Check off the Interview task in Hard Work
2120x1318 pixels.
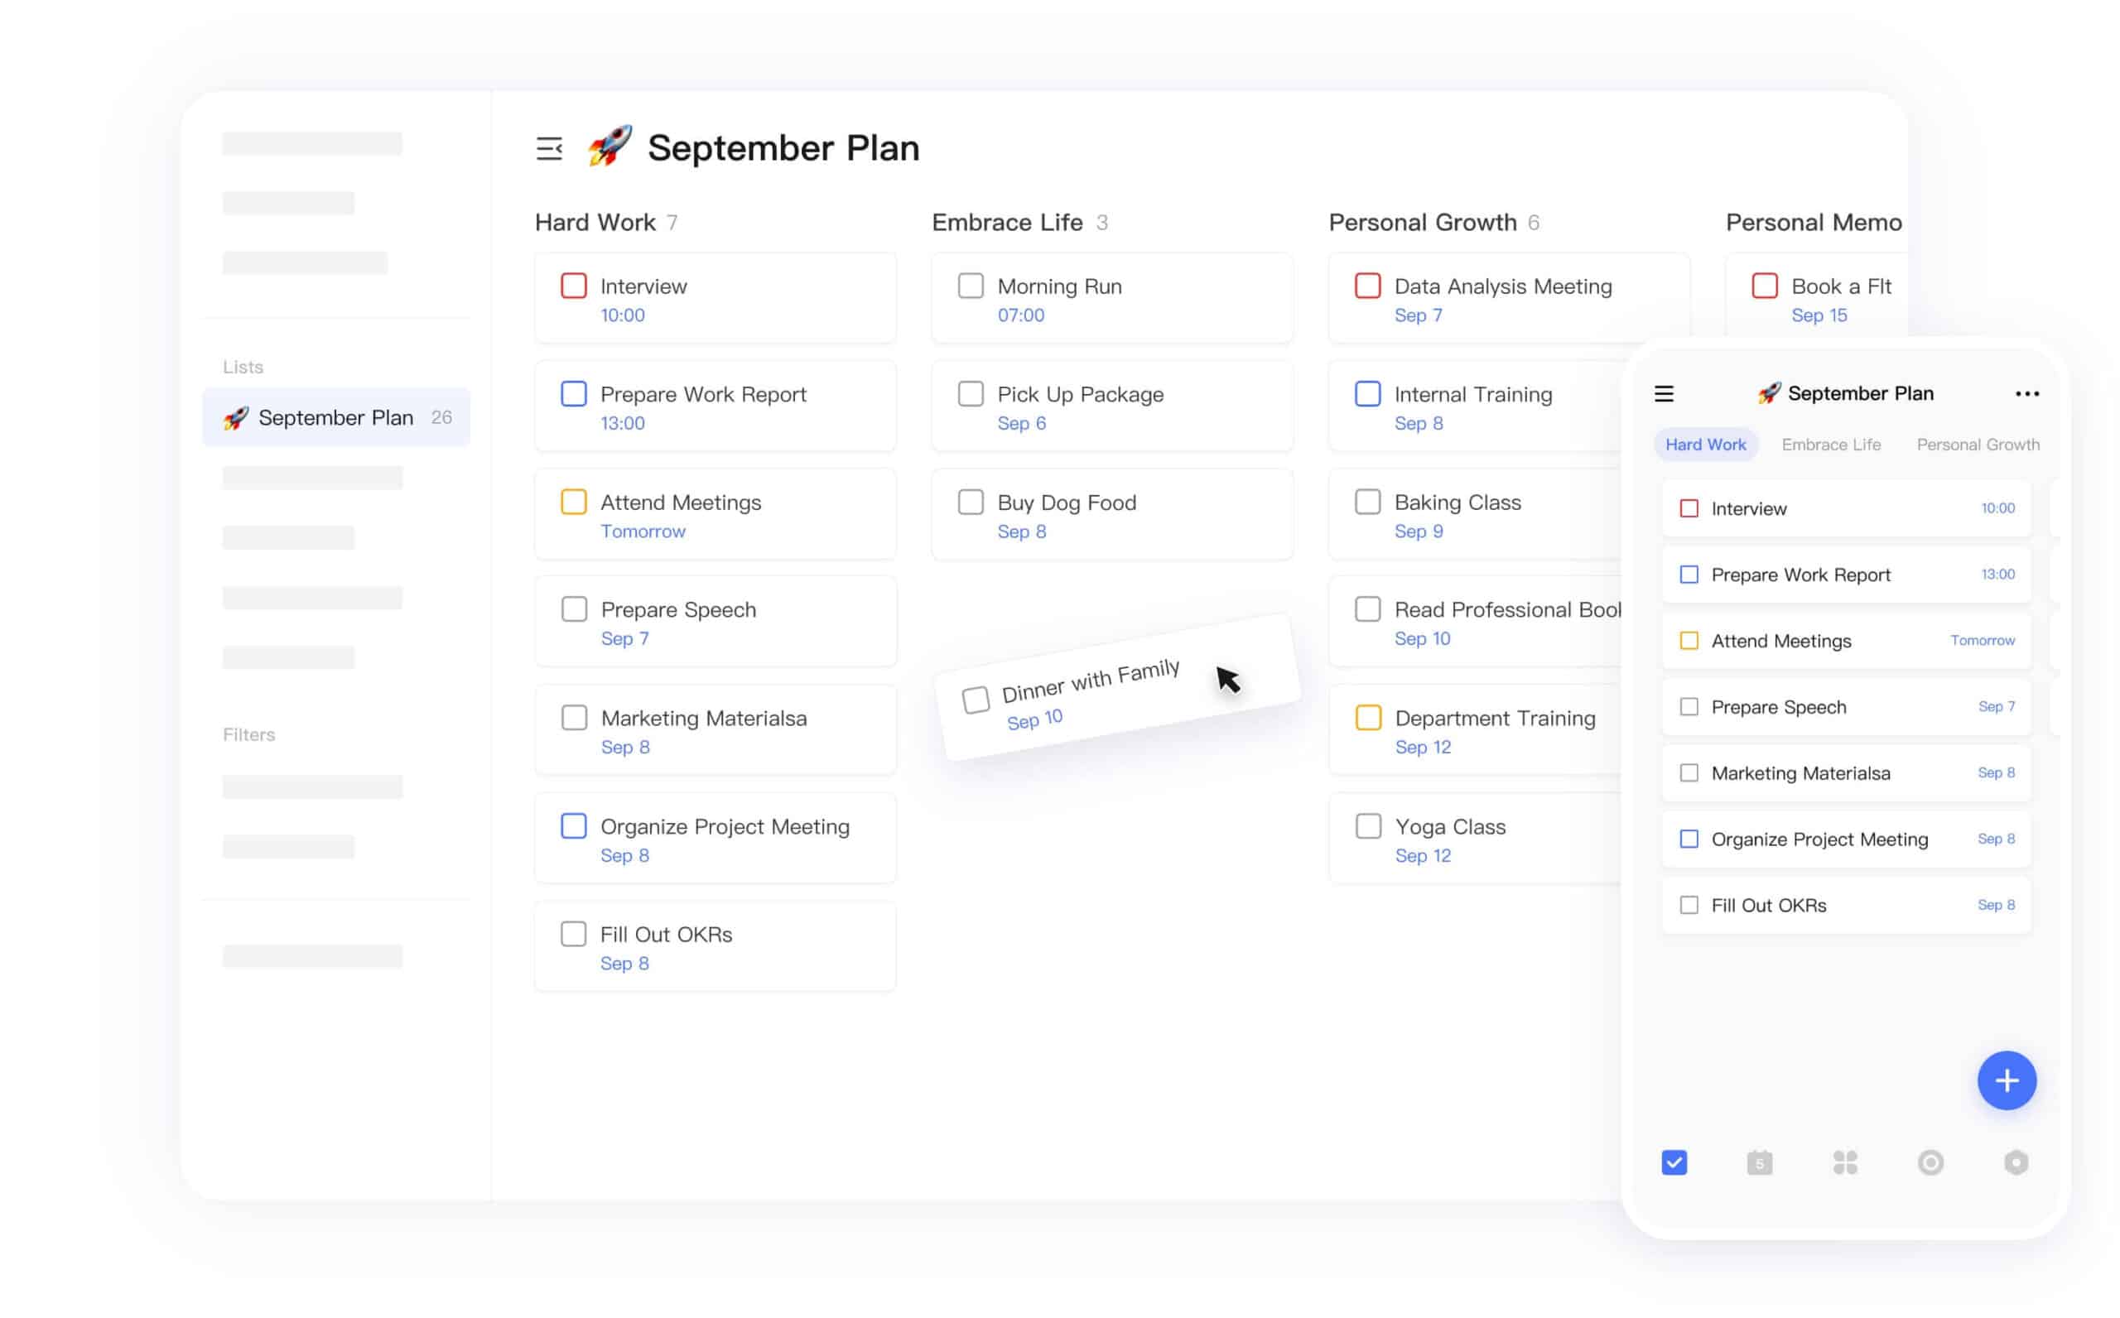pos(574,286)
